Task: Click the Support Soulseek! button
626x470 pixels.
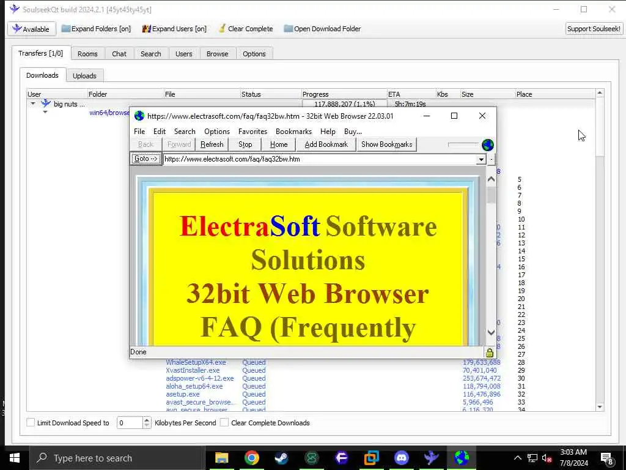Action: [x=594, y=29]
